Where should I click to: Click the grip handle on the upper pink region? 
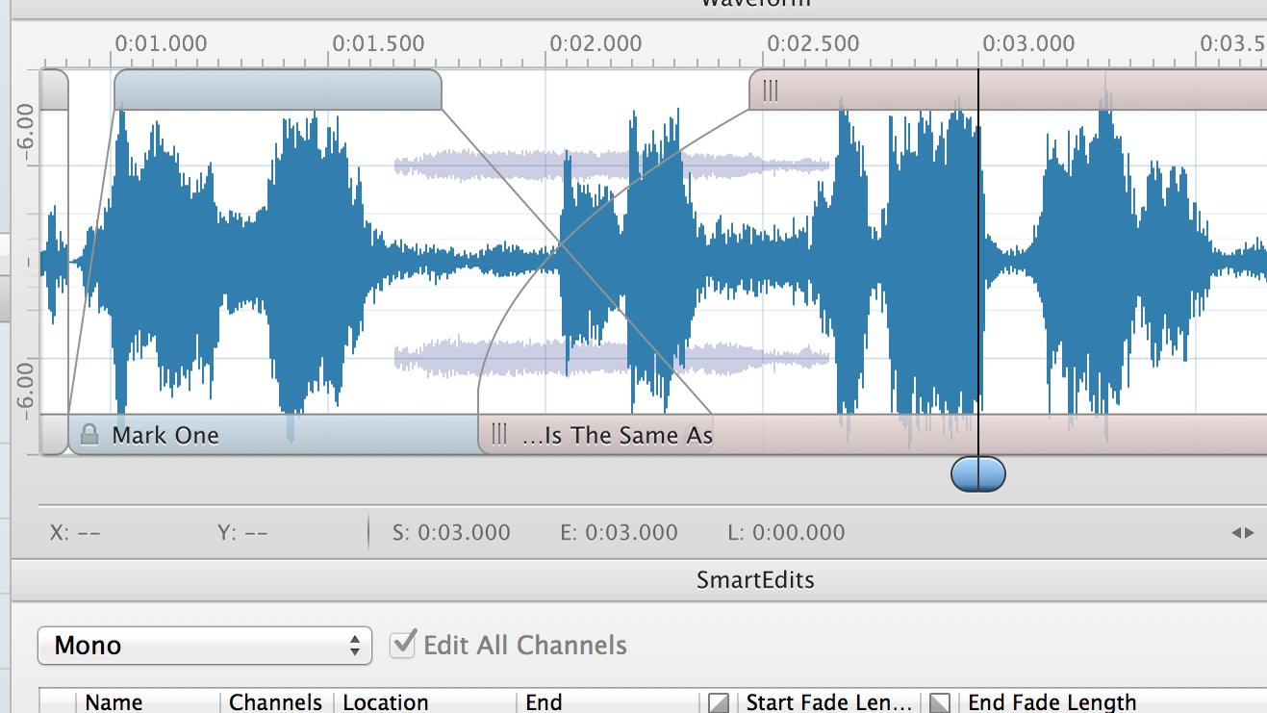771,90
